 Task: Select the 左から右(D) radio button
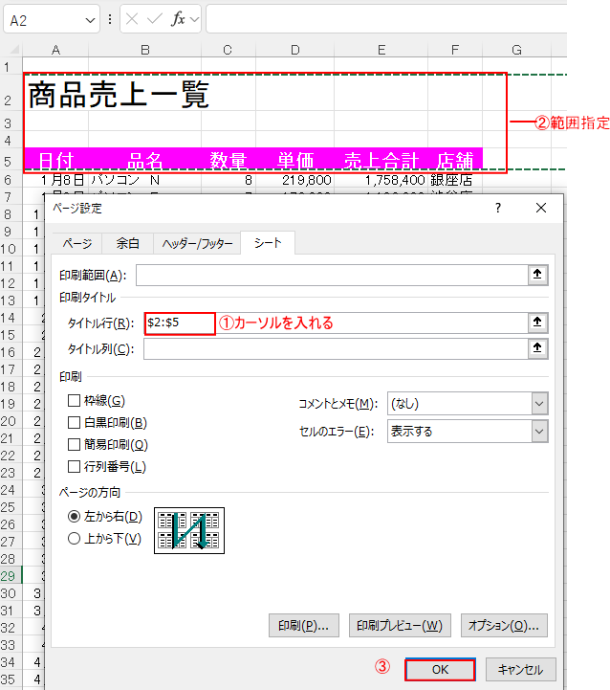(x=74, y=516)
